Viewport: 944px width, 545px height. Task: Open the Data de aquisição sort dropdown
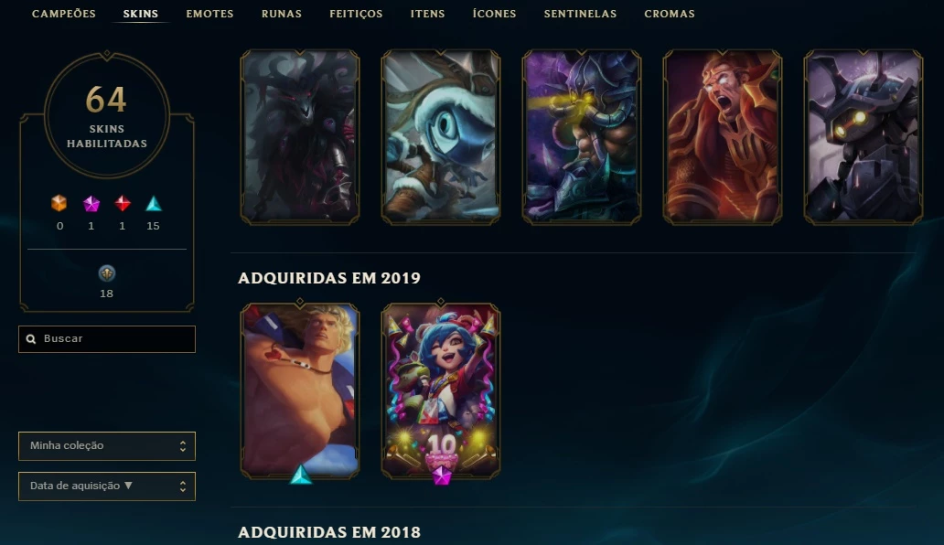(106, 486)
